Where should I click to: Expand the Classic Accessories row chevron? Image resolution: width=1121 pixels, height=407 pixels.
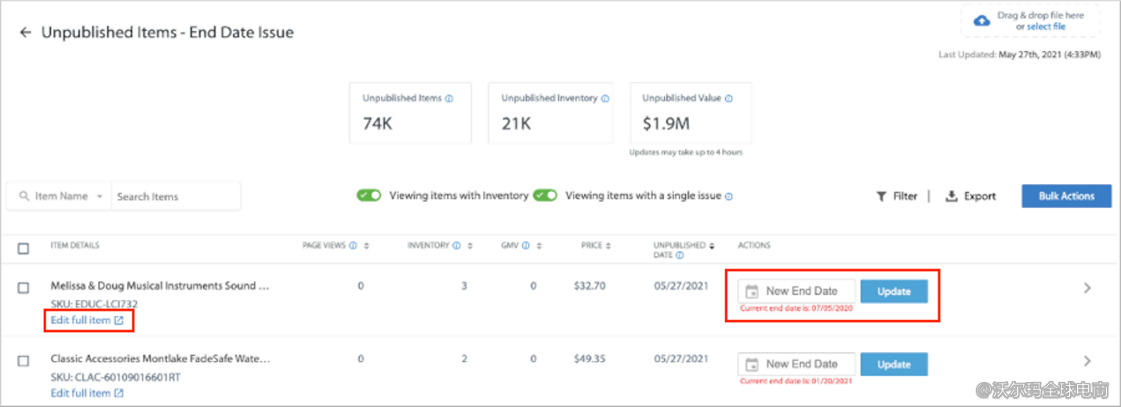[x=1087, y=361]
